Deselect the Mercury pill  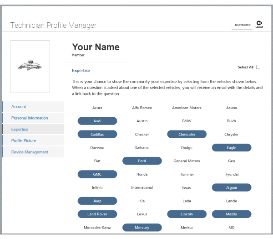click(x=142, y=228)
